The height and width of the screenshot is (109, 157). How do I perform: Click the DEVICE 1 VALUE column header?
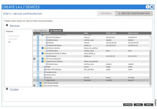111,33
